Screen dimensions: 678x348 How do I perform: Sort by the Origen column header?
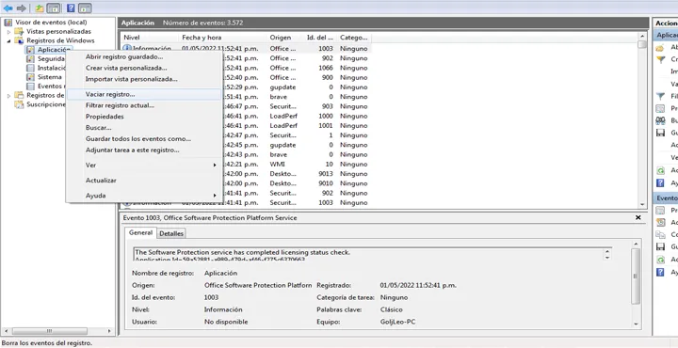pyautogui.click(x=285, y=38)
